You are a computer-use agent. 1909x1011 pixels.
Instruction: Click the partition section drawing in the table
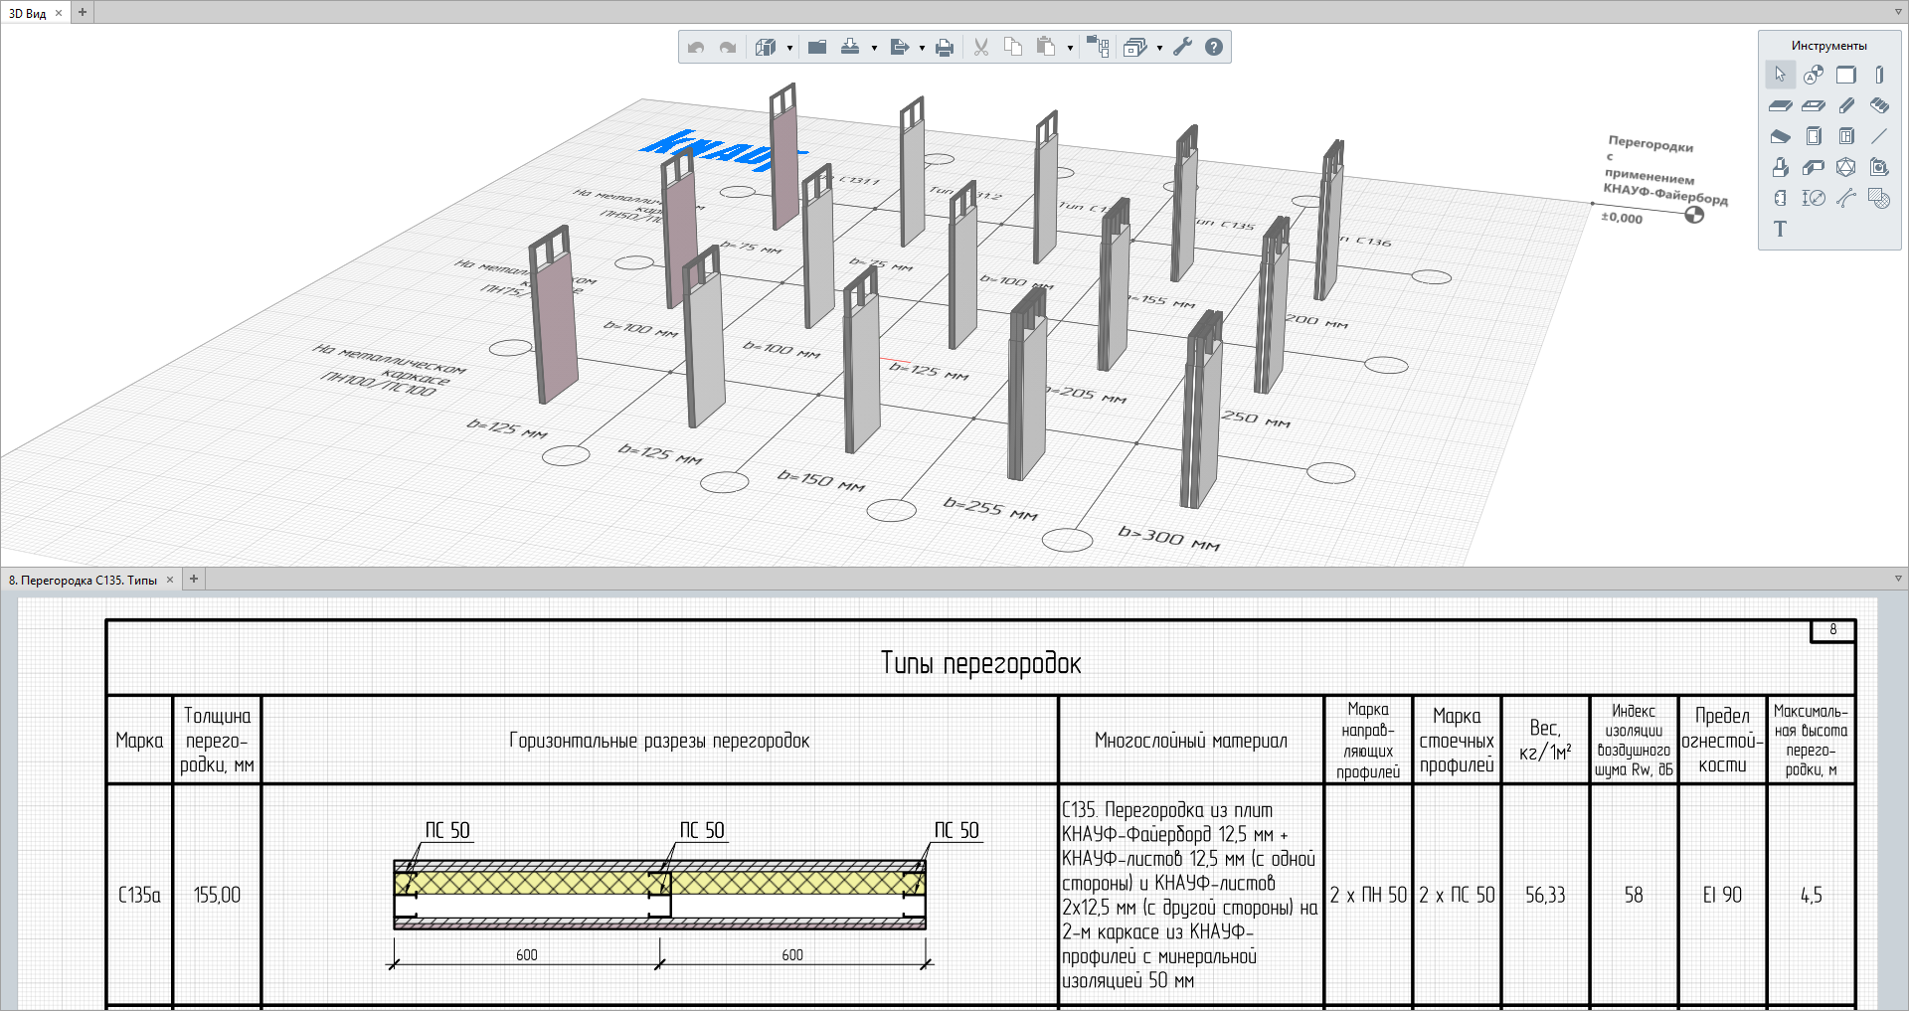click(x=660, y=895)
